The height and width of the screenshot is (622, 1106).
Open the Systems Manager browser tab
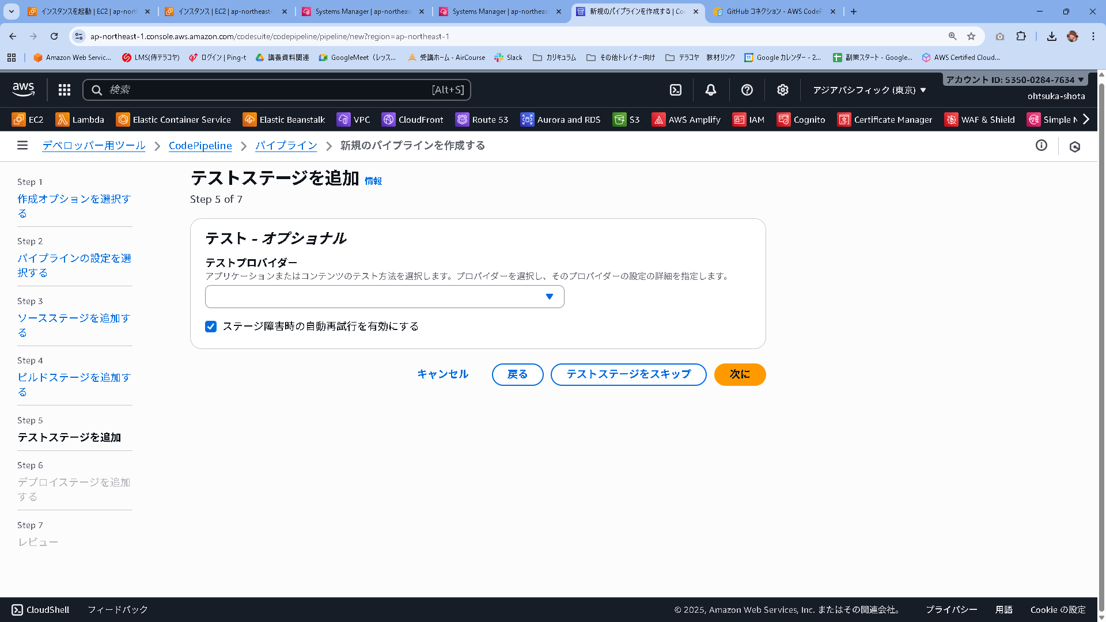pyautogui.click(x=363, y=12)
